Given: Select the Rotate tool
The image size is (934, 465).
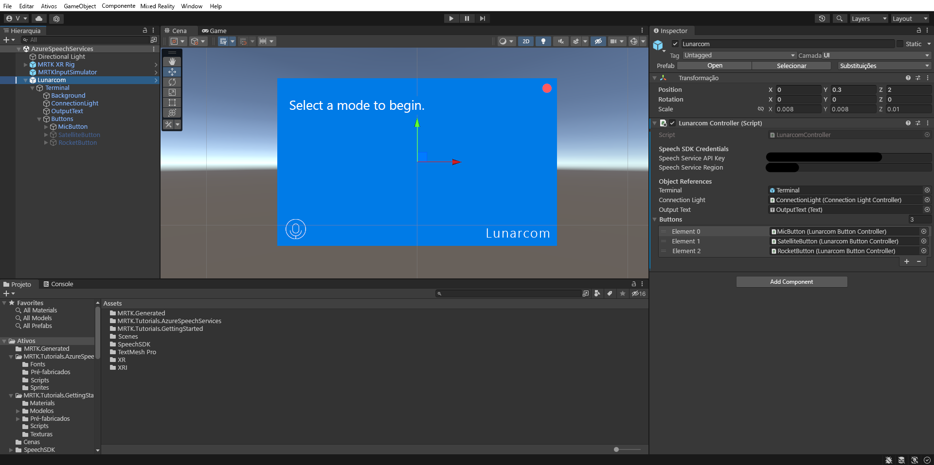Looking at the screenshot, I should (172, 82).
